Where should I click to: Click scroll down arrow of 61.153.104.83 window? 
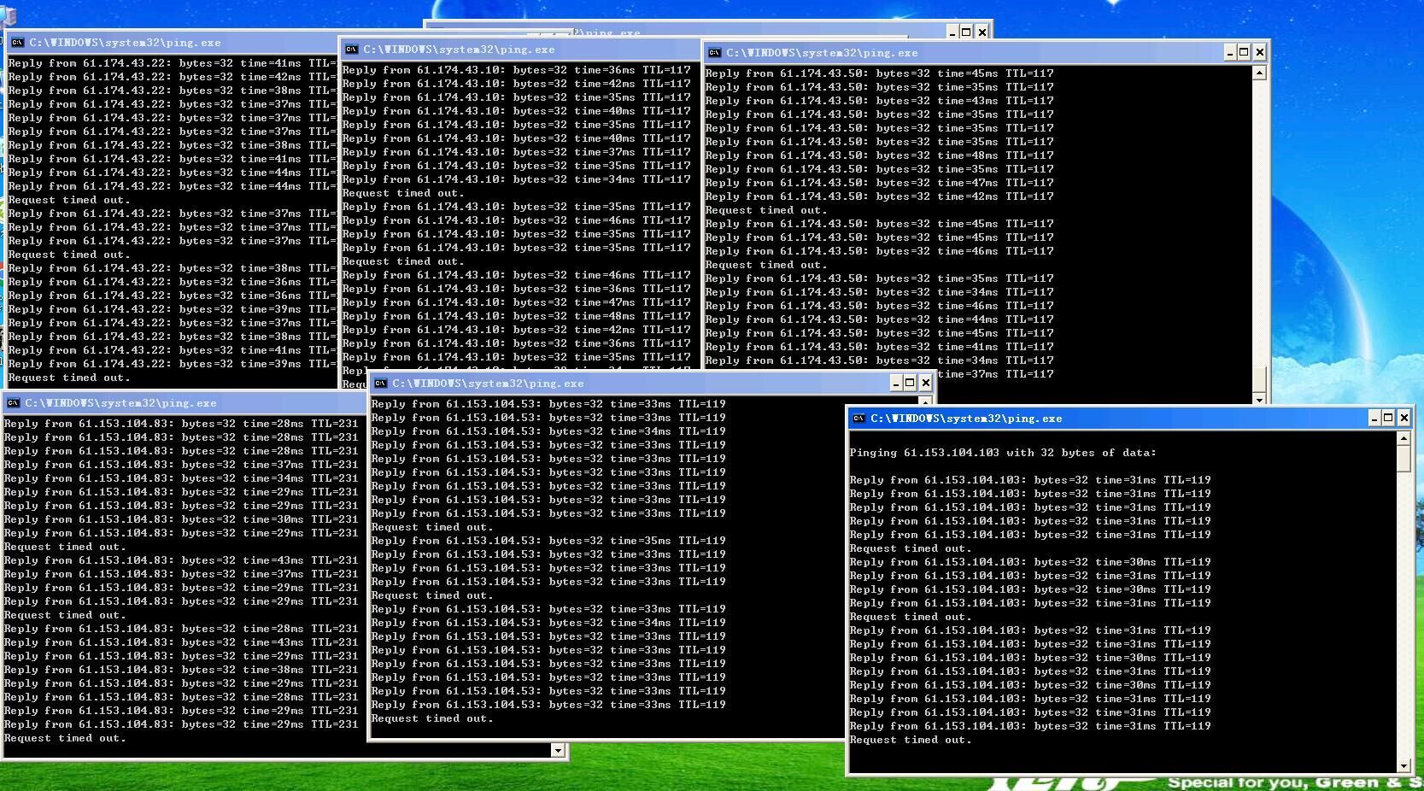click(x=558, y=750)
